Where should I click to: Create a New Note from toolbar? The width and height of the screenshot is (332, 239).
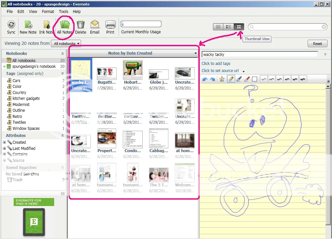(28, 27)
